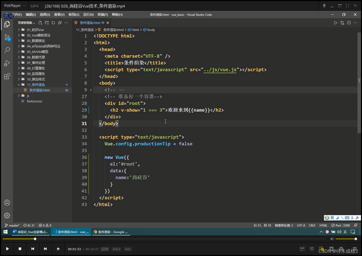Screen dimensions: 362x256
Task: Create a new folder in explorer
Action: point(47,23)
